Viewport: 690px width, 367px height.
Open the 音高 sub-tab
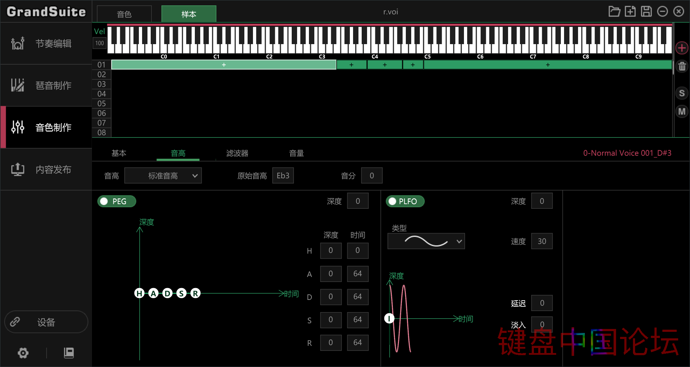pos(178,153)
